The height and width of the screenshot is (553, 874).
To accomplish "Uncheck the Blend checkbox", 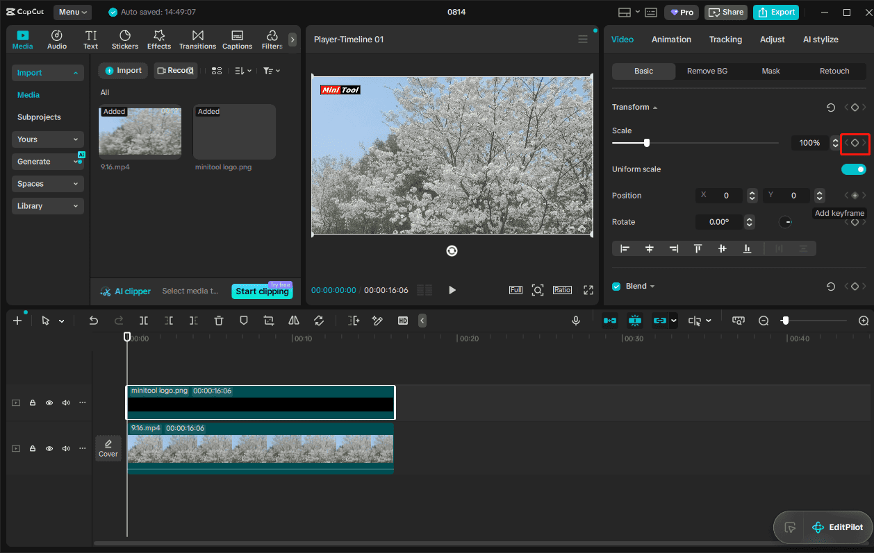I will tap(616, 287).
